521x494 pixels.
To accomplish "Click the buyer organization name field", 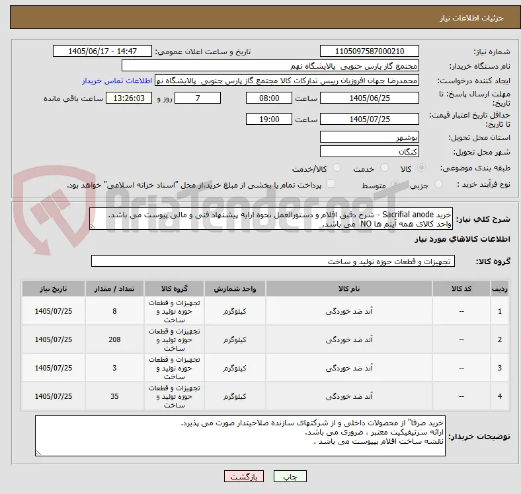I will [270, 66].
